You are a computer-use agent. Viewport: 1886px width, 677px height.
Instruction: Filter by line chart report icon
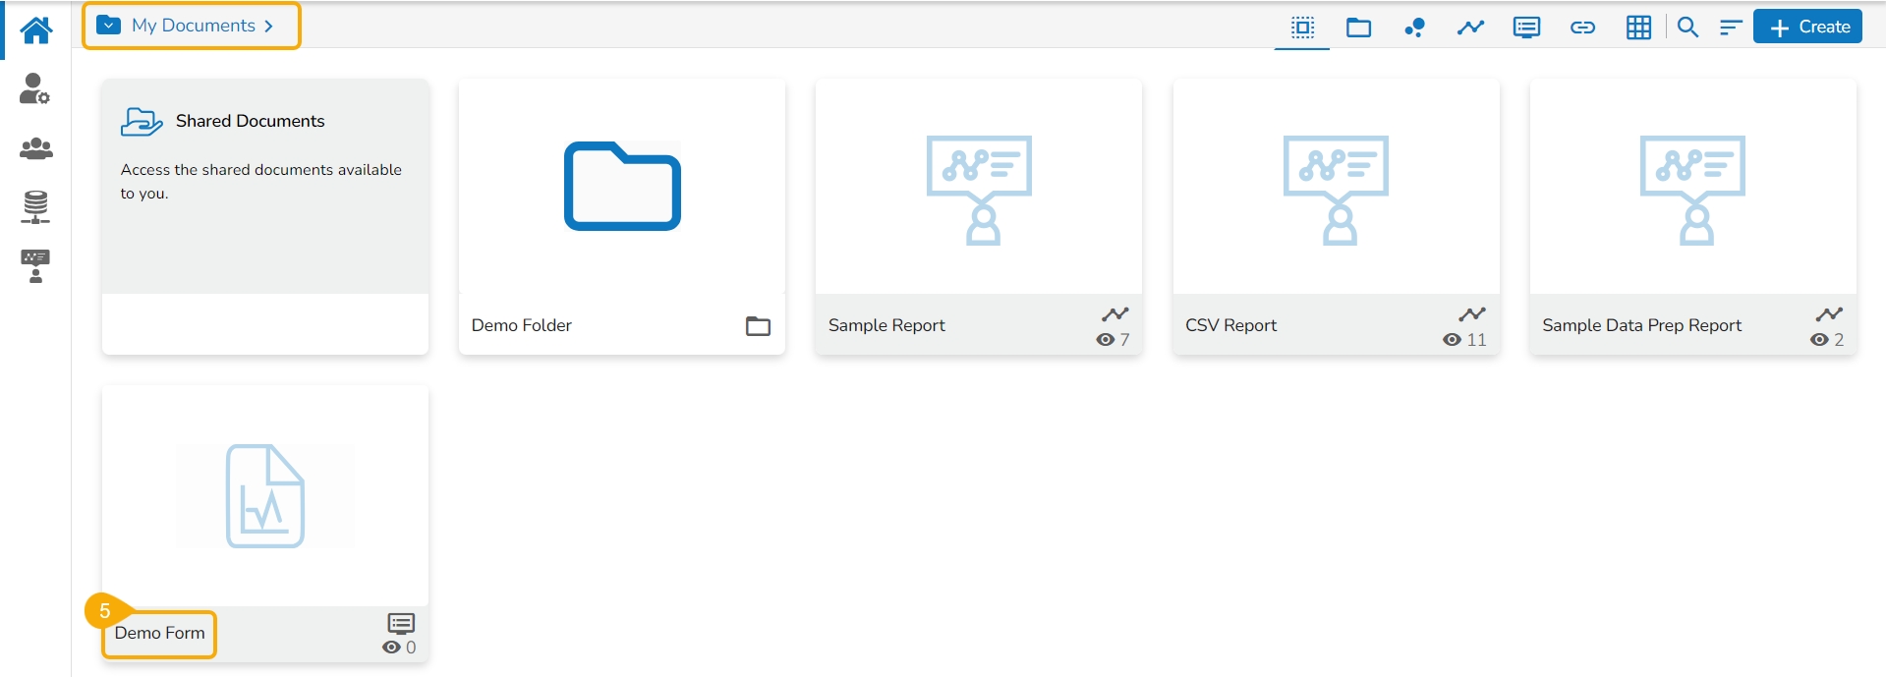[1470, 28]
